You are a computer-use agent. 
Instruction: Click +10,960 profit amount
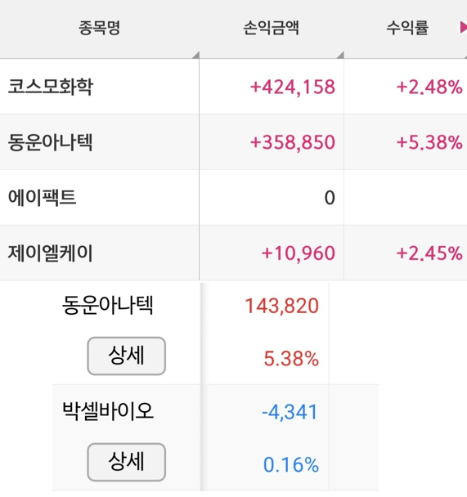pos(299,253)
